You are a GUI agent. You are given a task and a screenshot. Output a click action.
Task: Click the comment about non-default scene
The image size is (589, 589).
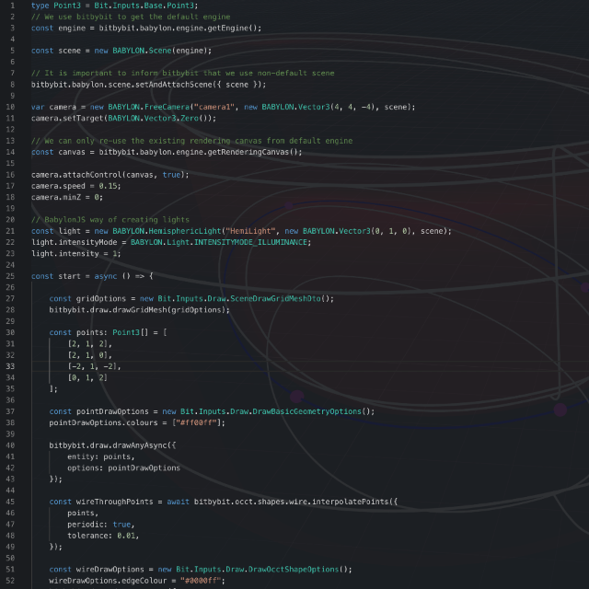[x=182, y=74]
